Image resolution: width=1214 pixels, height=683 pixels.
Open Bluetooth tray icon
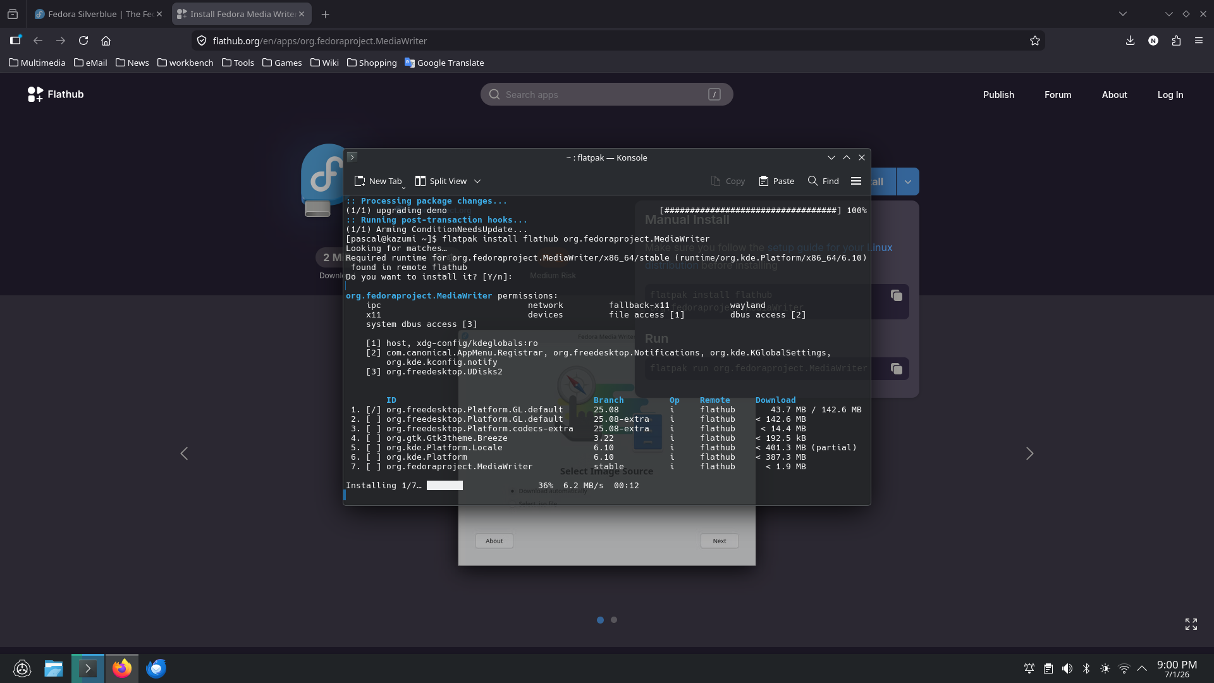click(x=1086, y=668)
